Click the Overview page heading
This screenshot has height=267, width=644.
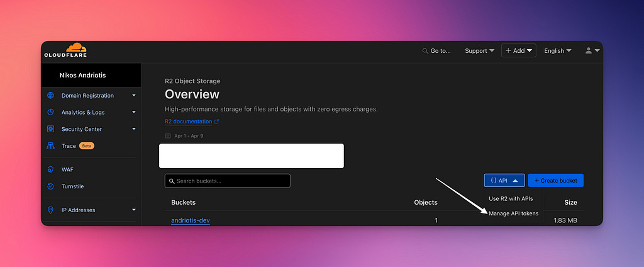(x=192, y=94)
